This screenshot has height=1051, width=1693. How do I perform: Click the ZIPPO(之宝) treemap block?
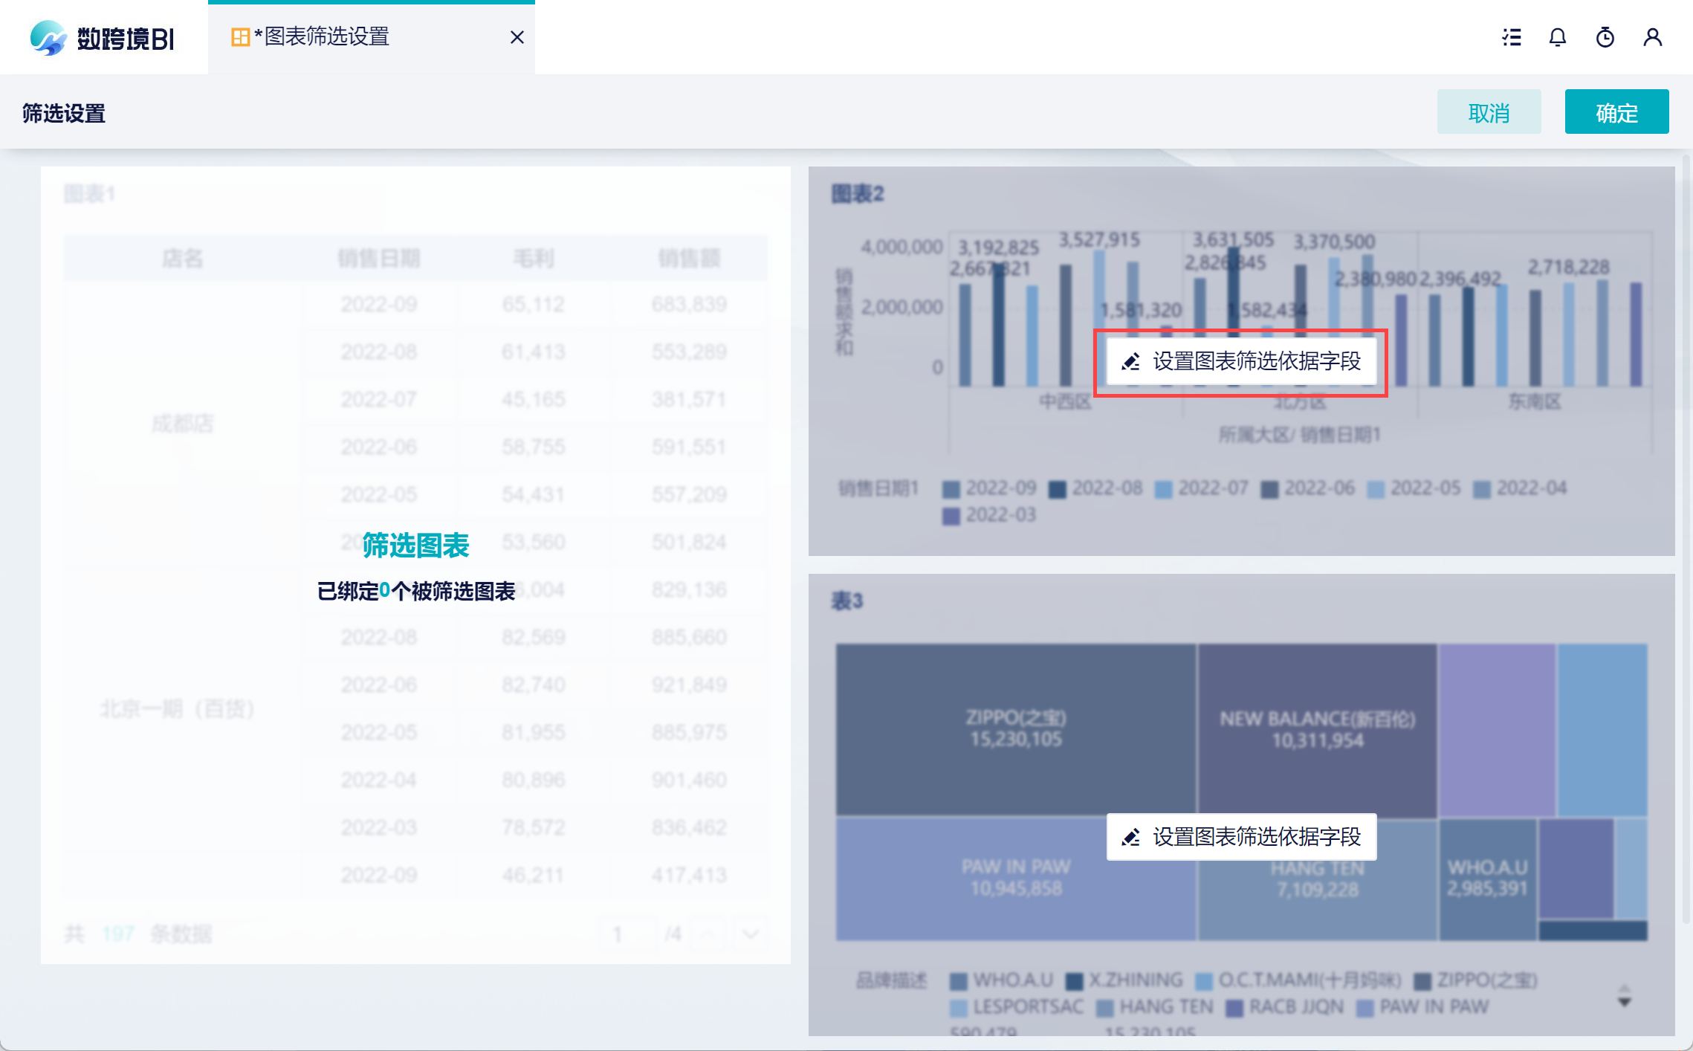(1015, 728)
